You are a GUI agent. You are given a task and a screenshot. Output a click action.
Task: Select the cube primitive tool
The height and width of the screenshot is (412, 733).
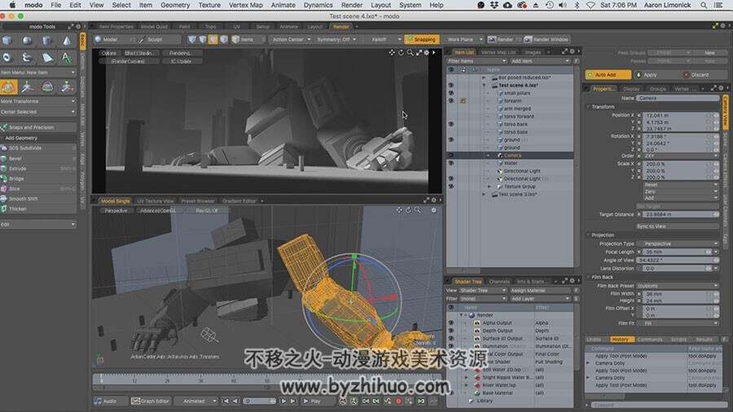(x=7, y=41)
